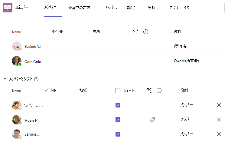The image size is (225, 142).
Task: Remove ワイリー with the X icon
Action: [219, 105]
